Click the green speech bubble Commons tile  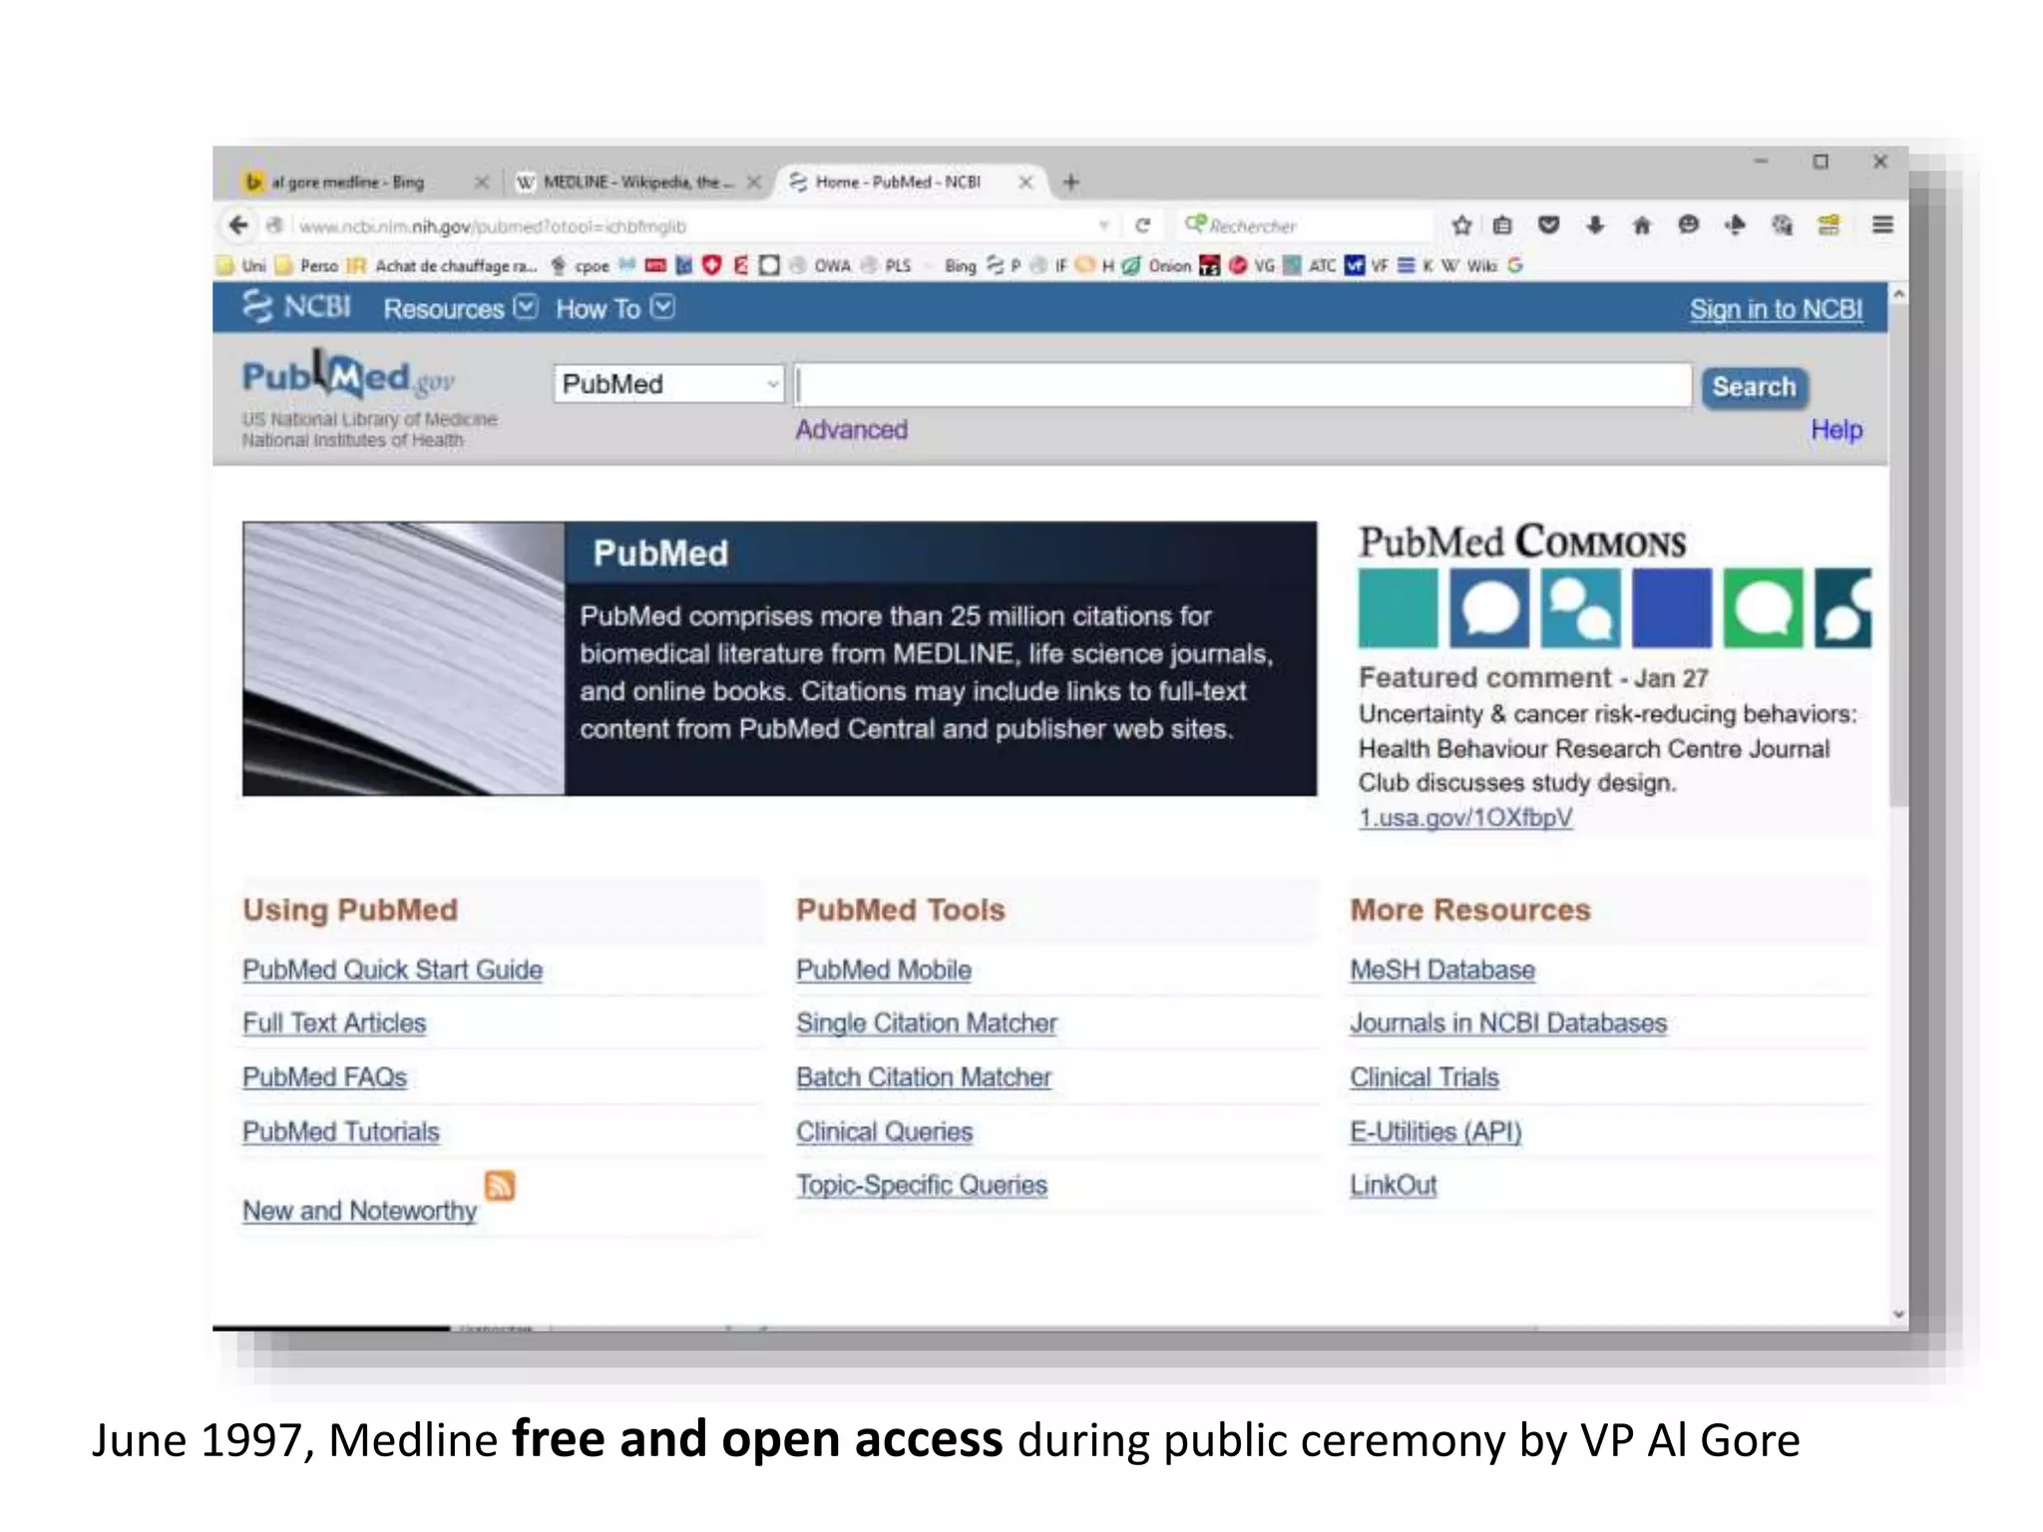click(x=1763, y=608)
